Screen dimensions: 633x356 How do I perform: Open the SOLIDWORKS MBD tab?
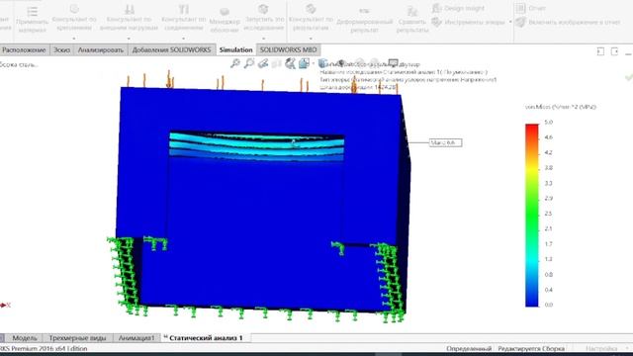click(x=288, y=50)
